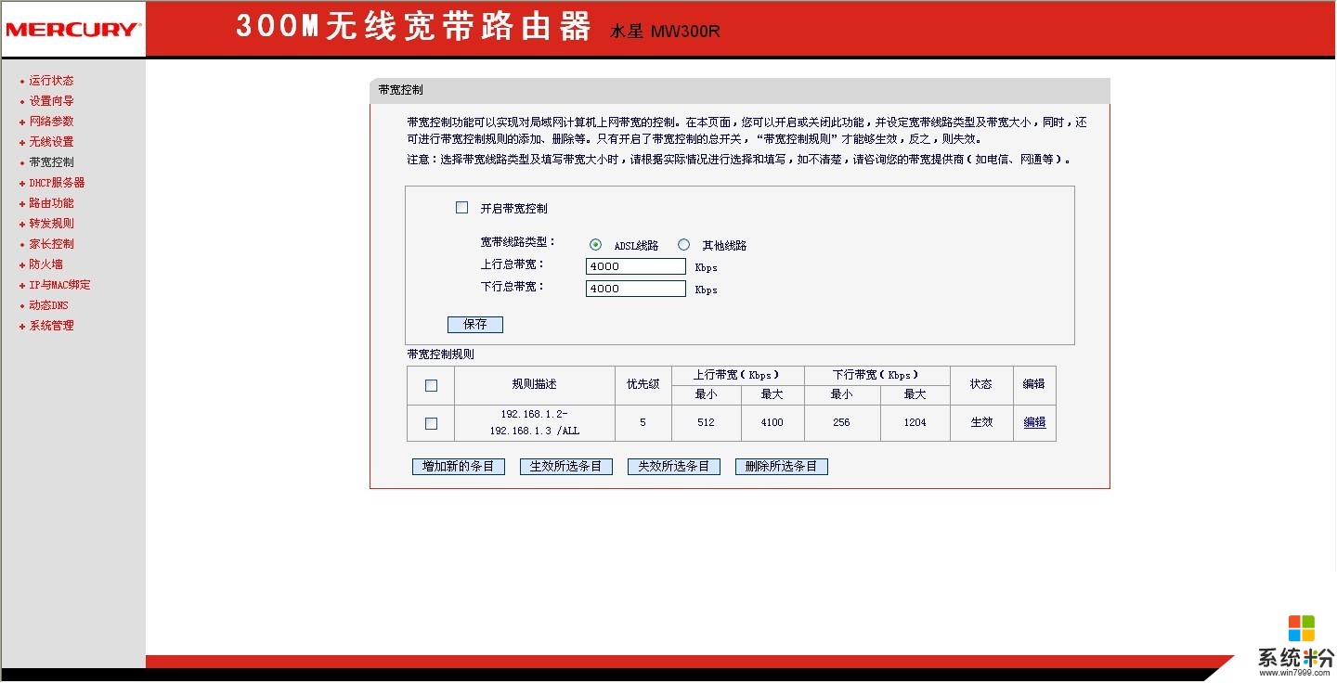Click the 失效所选条目 button
Screen dimensions: 1337x683
pyautogui.click(x=674, y=467)
